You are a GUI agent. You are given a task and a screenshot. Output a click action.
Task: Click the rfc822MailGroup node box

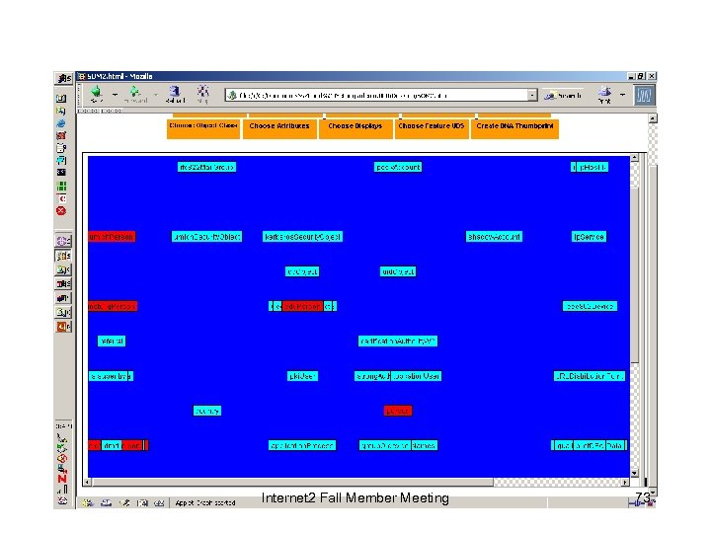click(206, 167)
